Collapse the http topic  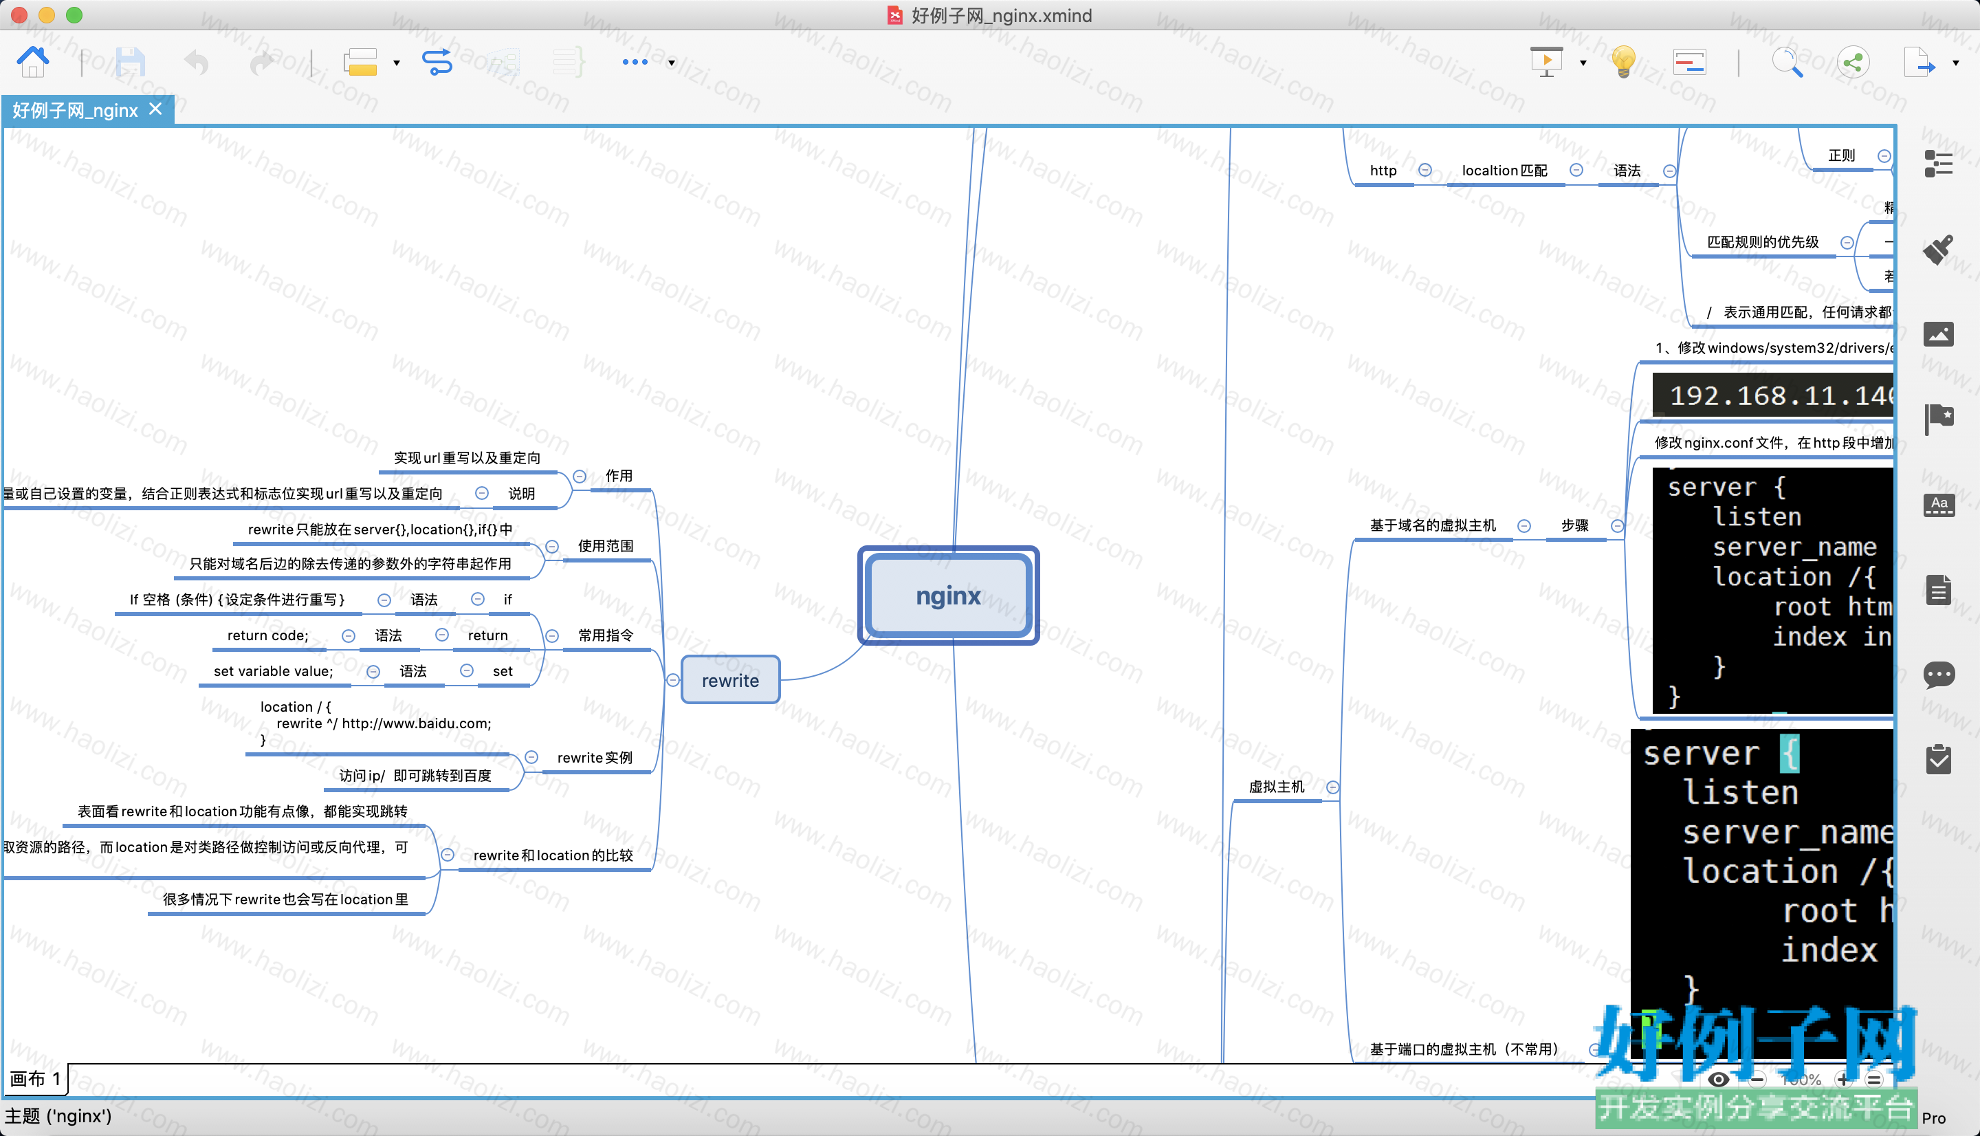click(x=1424, y=170)
